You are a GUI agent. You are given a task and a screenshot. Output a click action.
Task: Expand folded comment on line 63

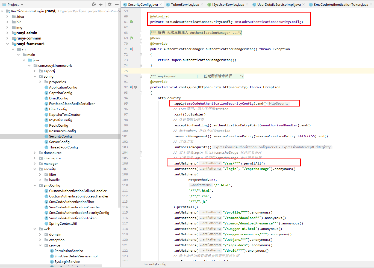pyautogui.click(x=141, y=33)
